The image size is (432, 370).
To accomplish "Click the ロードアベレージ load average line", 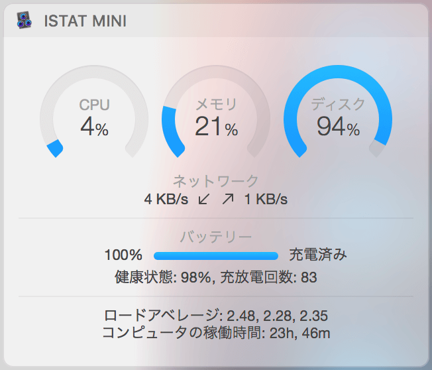I will pos(216,316).
